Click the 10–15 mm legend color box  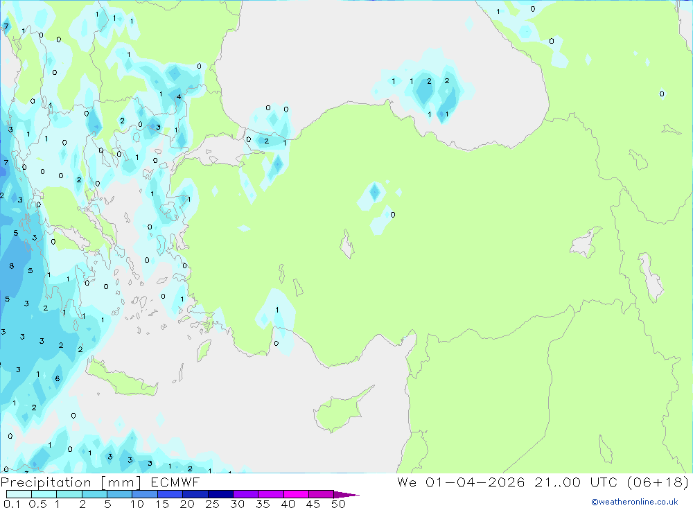145,494
